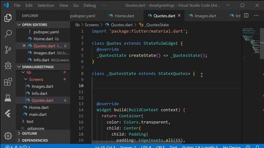
Task: Open editor More Actions ellipsis
Action: coord(256,16)
